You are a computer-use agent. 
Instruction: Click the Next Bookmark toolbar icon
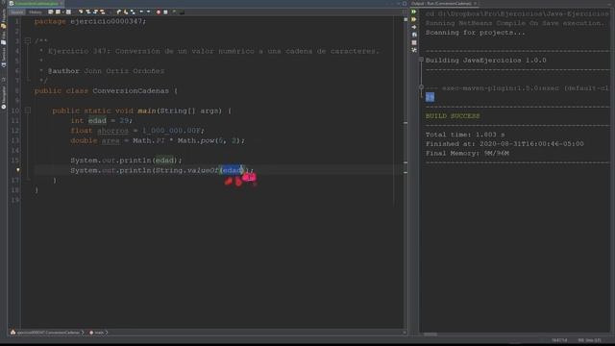[x=126, y=12]
